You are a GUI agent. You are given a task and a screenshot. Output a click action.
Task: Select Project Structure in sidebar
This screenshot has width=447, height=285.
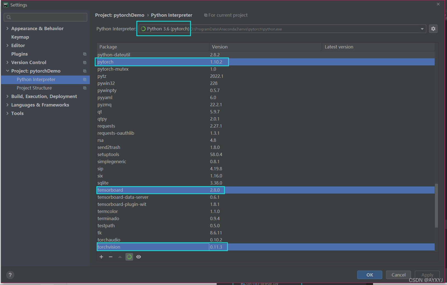[x=45, y=88]
